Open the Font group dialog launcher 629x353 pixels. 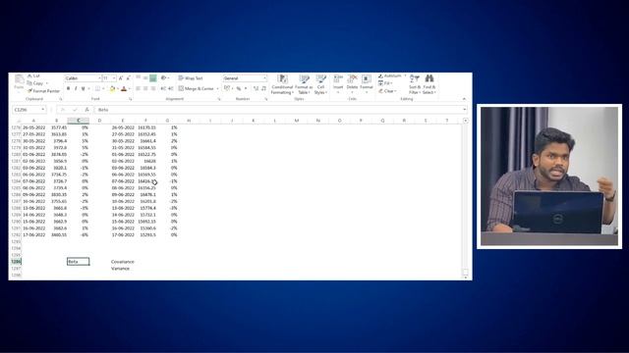click(x=131, y=99)
